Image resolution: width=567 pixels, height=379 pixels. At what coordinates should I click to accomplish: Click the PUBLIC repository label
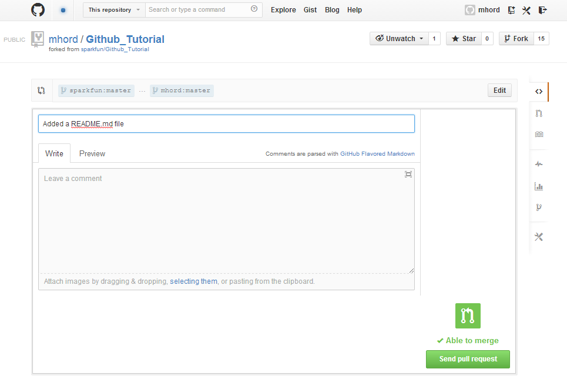tap(15, 40)
